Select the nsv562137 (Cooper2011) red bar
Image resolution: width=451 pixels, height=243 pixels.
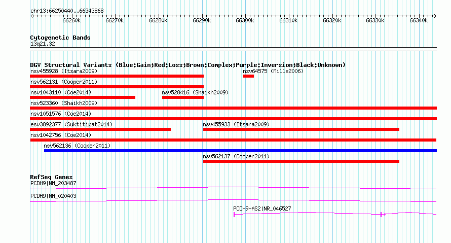click(301, 161)
